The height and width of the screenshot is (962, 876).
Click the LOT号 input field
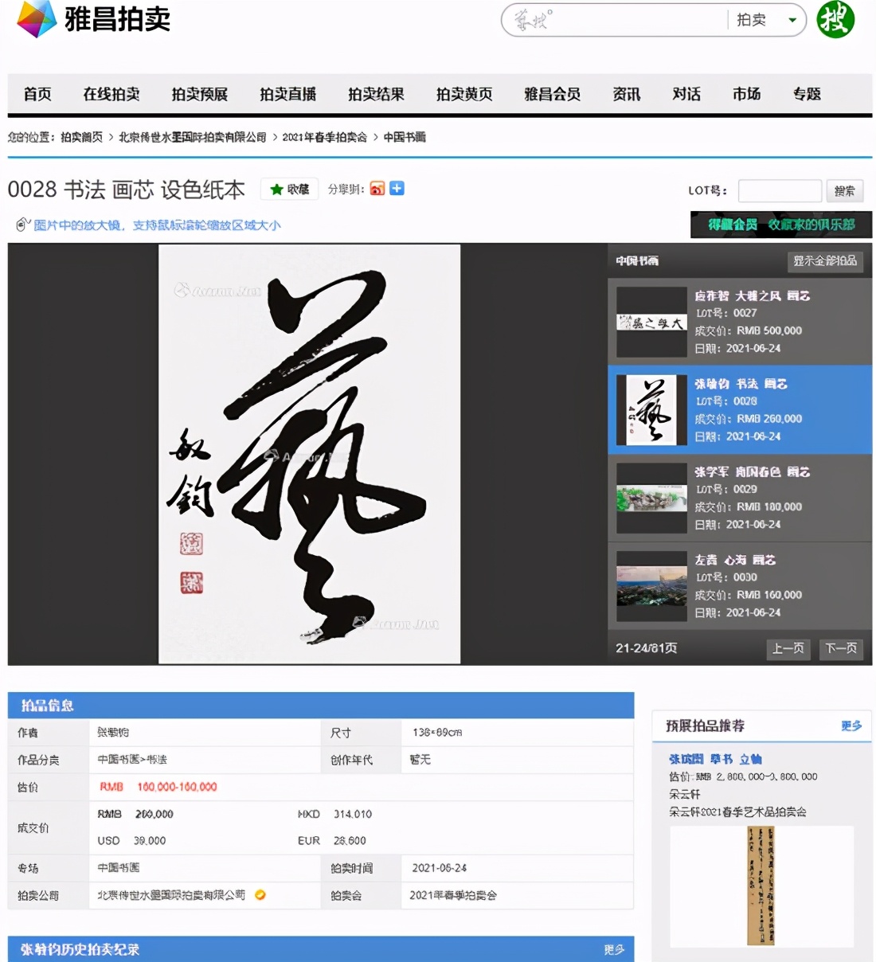pos(780,191)
